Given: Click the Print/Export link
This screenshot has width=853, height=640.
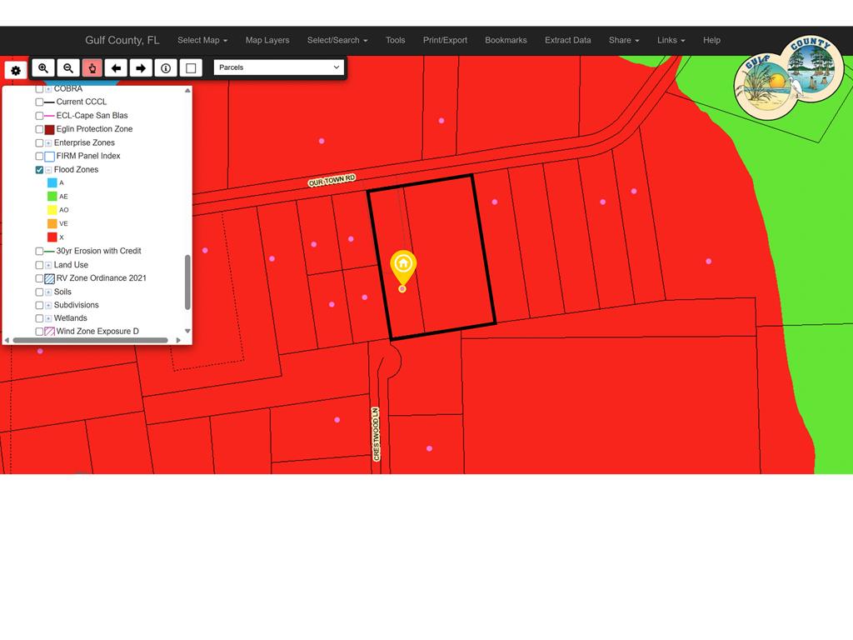Looking at the screenshot, I should click(445, 40).
